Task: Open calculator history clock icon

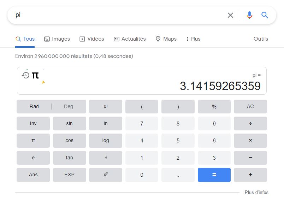Action: coord(25,75)
